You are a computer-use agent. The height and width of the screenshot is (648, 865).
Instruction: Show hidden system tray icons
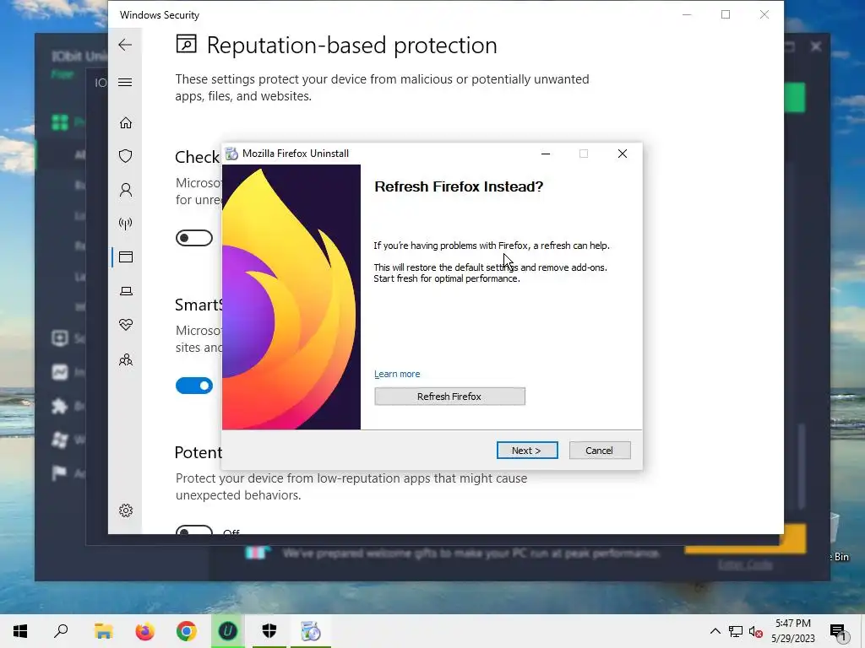point(715,631)
